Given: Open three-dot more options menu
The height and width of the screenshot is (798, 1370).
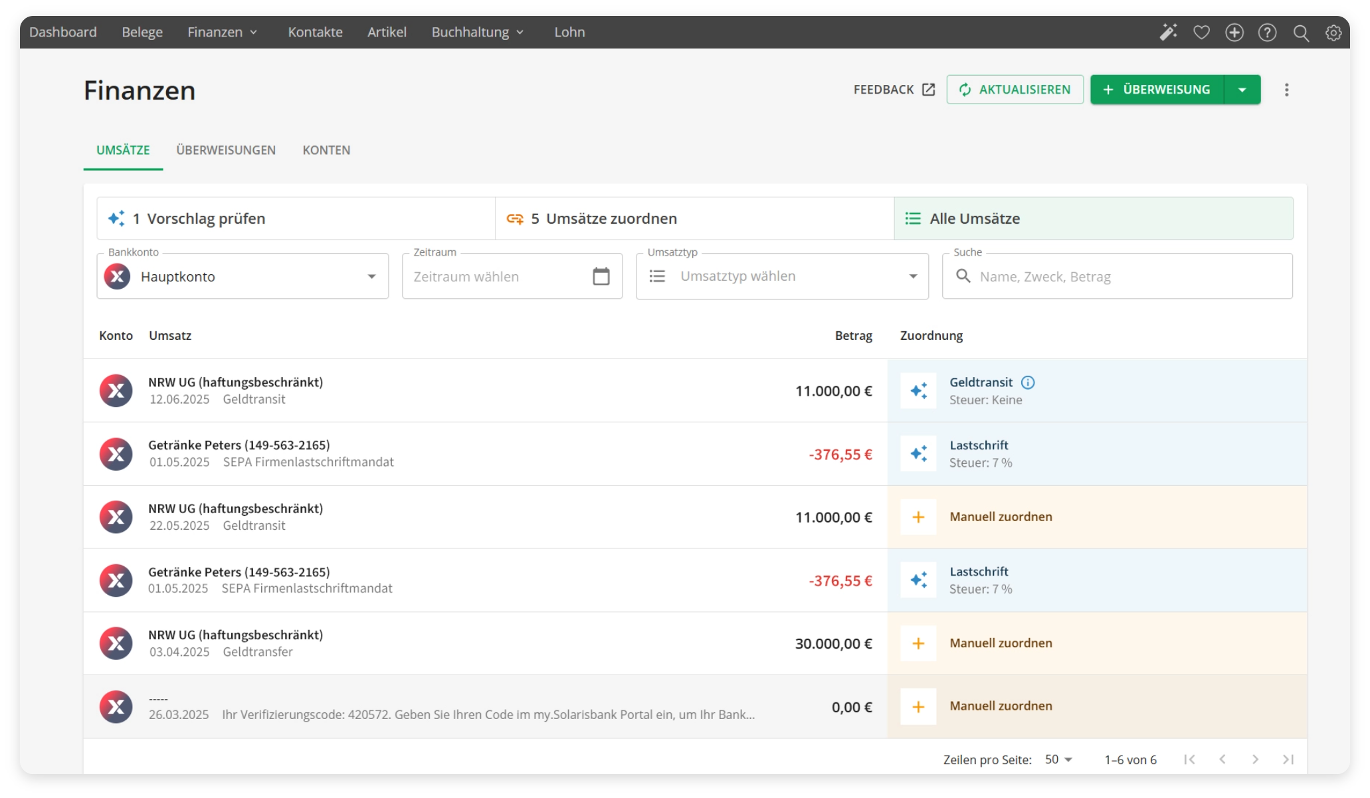Looking at the screenshot, I should 1286,90.
